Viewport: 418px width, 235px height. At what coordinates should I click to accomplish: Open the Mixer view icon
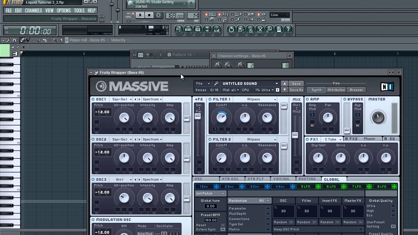[x=217, y=30]
